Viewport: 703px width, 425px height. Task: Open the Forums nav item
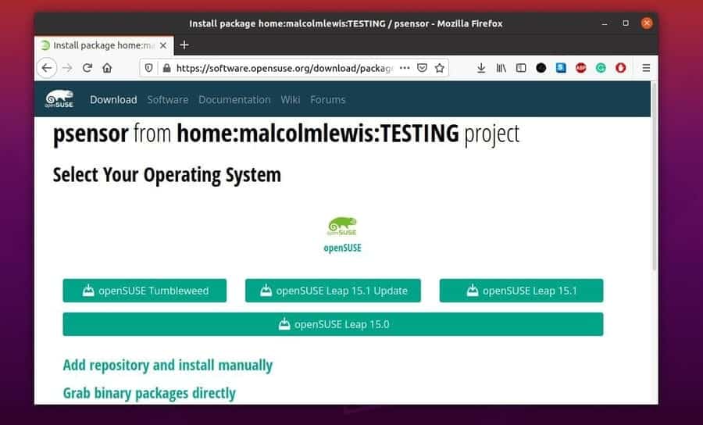pyautogui.click(x=328, y=99)
